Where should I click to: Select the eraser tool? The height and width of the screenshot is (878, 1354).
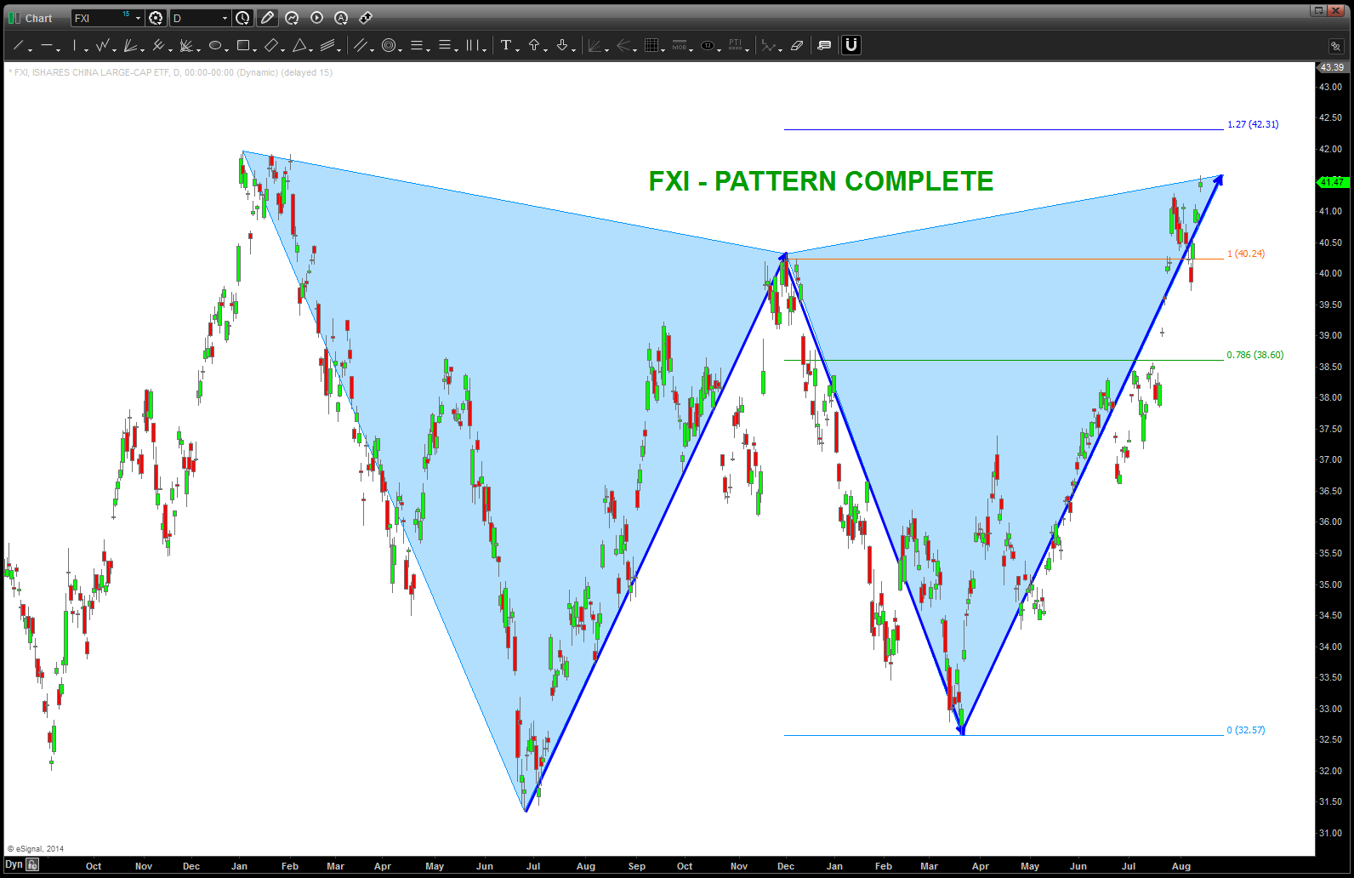click(x=797, y=46)
